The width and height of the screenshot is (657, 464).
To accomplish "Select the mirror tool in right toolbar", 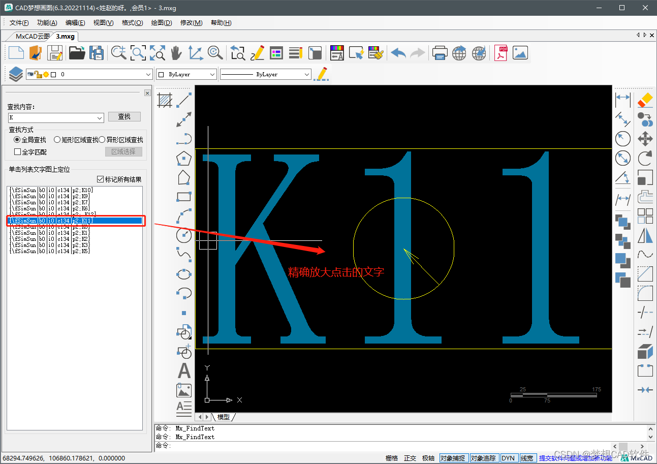I will point(645,235).
